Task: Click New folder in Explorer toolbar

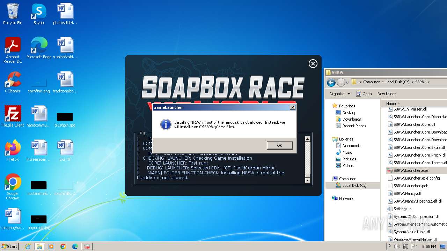Action: click(x=387, y=94)
